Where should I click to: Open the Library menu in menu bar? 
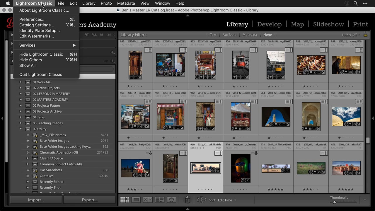[x=89, y=3]
